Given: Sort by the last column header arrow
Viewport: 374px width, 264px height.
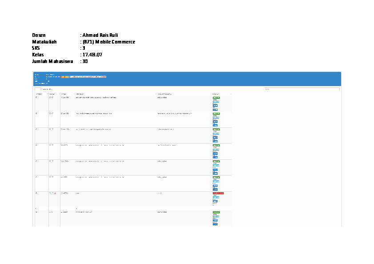Looking at the screenshot, I should [231, 94].
